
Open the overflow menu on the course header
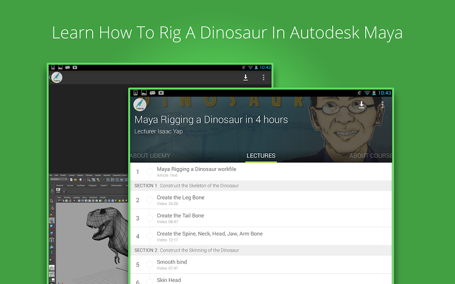382,105
